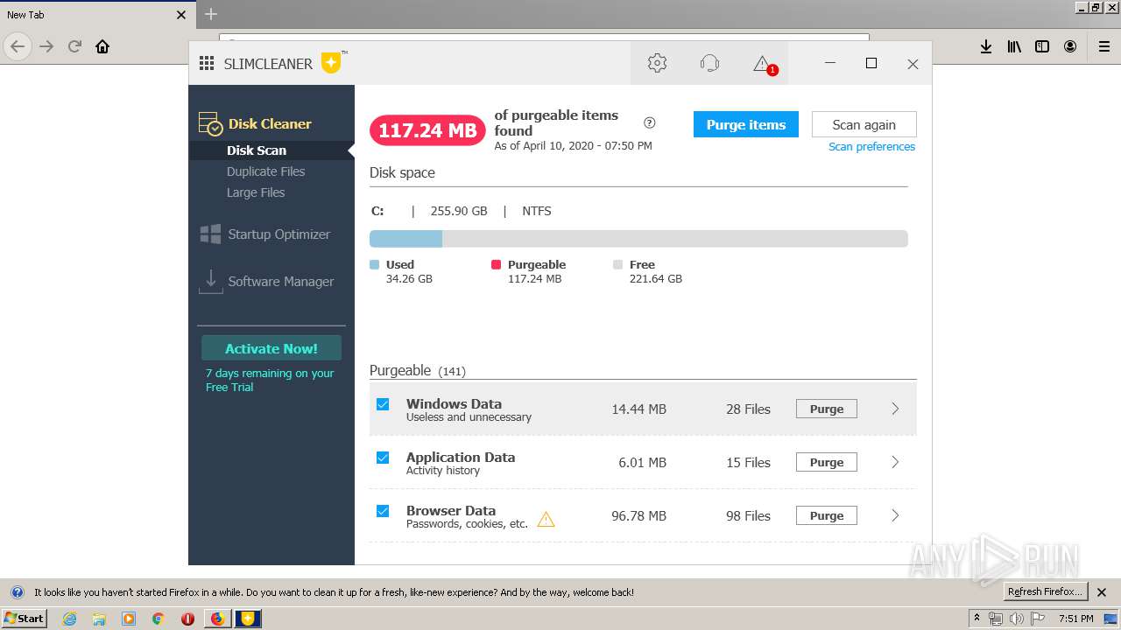Expand the Application Data row chevron
The height and width of the screenshot is (630, 1121).
point(895,462)
